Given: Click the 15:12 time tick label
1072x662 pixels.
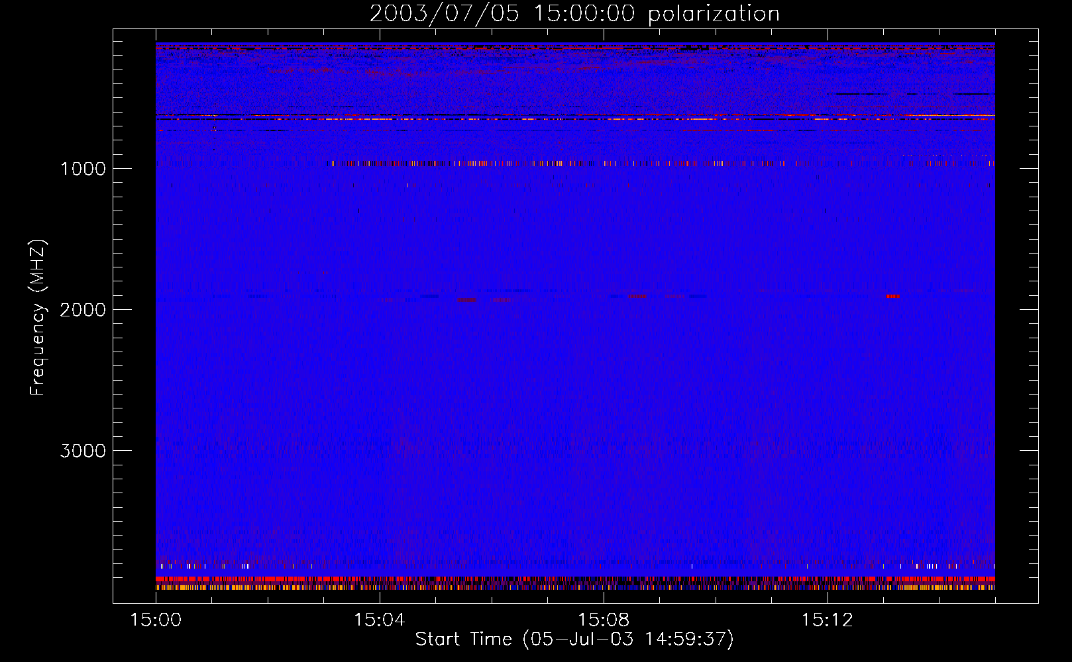Looking at the screenshot, I should (x=827, y=620).
